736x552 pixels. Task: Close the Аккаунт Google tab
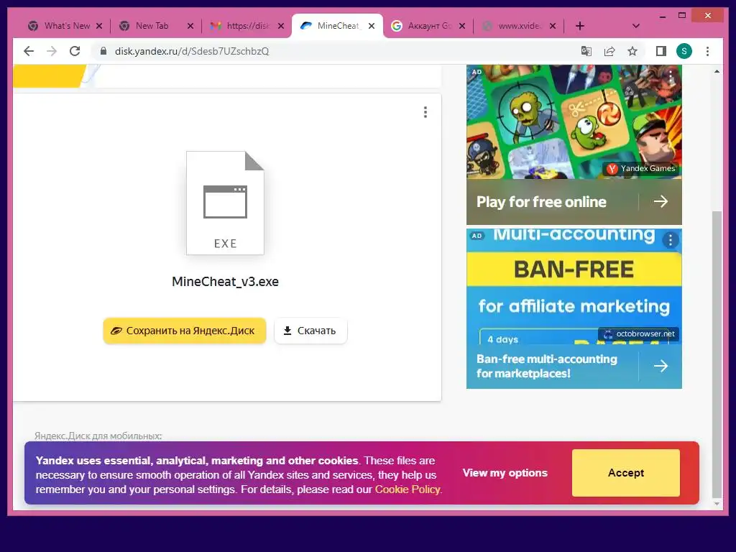462,26
